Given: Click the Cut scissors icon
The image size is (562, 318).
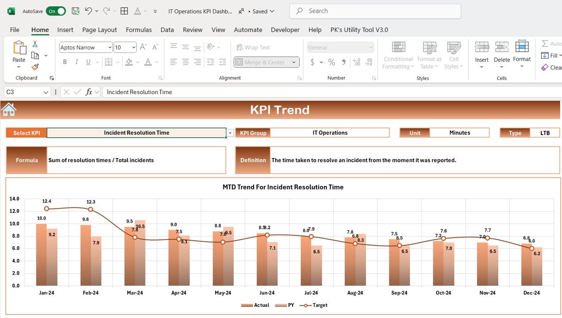Looking at the screenshot, I should pos(35,44).
